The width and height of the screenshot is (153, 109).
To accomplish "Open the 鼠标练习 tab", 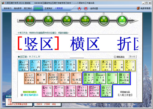I will (x=8, y=8).
